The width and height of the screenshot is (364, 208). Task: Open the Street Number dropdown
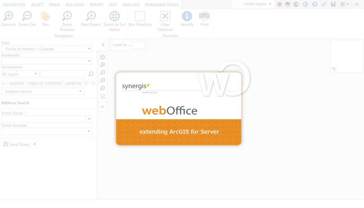(x=89, y=131)
